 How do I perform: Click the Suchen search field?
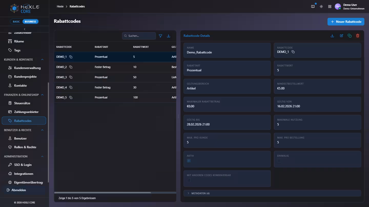[139, 36]
